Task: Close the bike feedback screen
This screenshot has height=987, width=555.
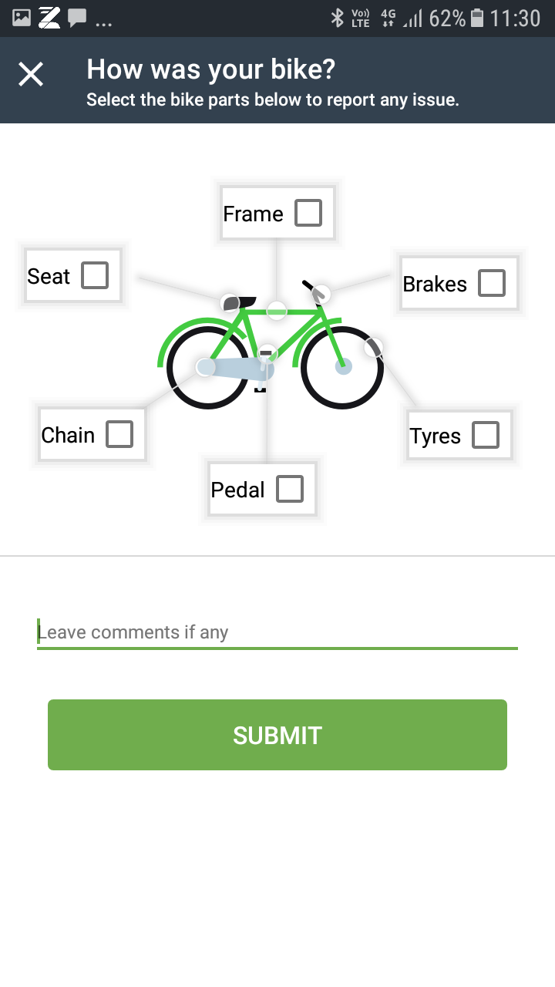Action: point(31,74)
